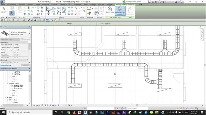Click the visual style icon in view control bar
This screenshot has height=115, width=206.
[45, 105]
